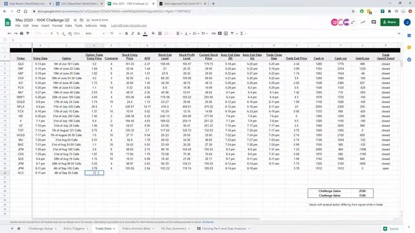The height and width of the screenshot is (233, 415).
Task: Open the Functions sigma menu
Action: click(x=242, y=34)
